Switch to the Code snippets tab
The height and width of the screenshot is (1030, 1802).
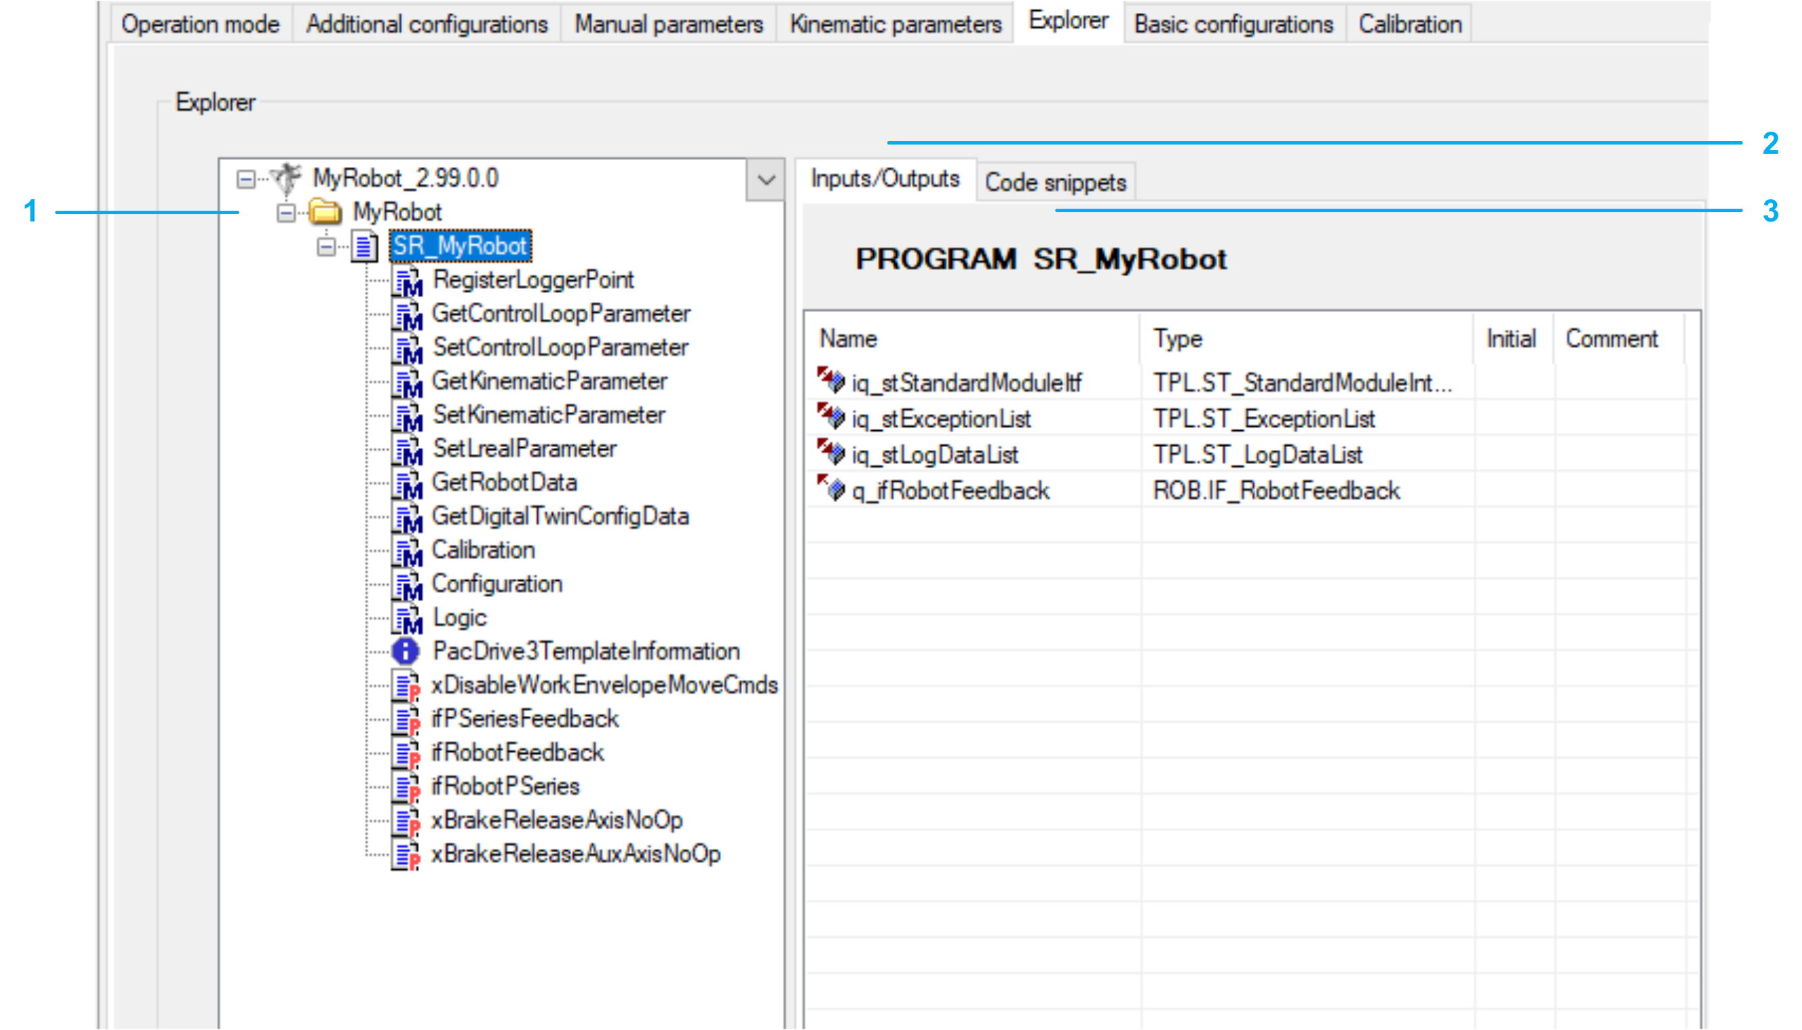point(1054,182)
